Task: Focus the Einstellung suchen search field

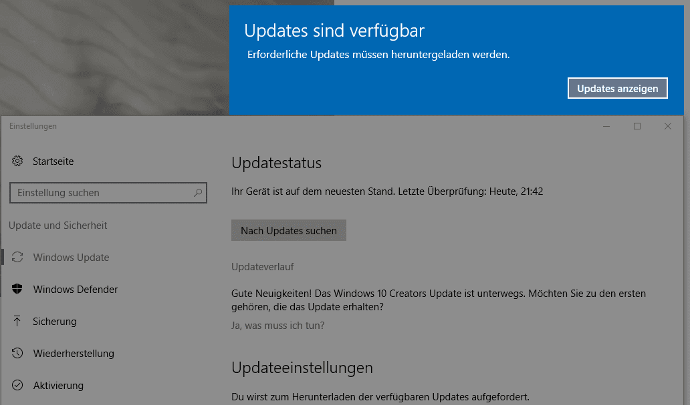Action: (108, 193)
